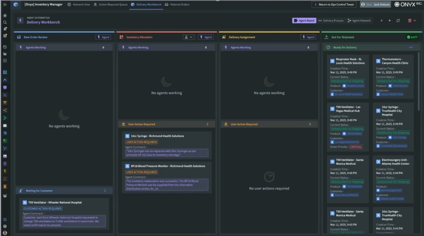Click the 6,677 count badge in Out For Shipment
This screenshot has height=236, width=424.
pos(412,37)
